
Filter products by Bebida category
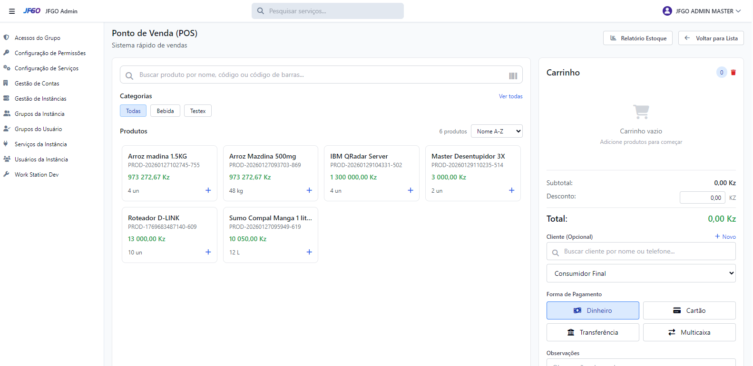click(165, 111)
